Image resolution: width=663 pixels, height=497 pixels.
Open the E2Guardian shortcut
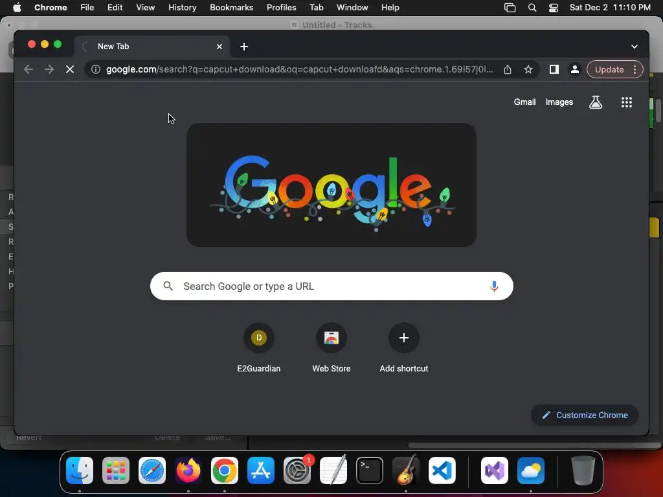coord(259,348)
